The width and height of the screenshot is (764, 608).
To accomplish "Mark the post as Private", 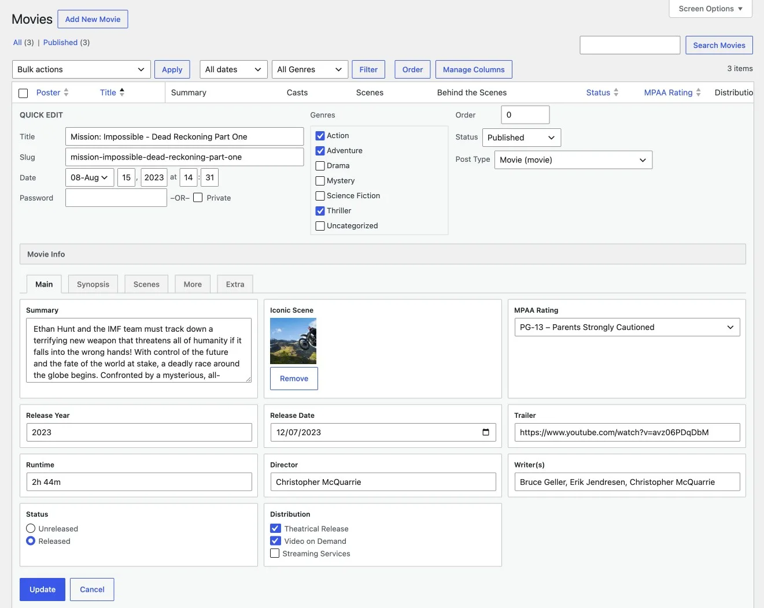I will (x=198, y=198).
